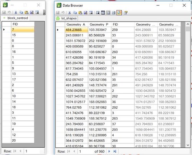The height and width of the screenshot is (155, 192).
Task: Select FID 20 in block_centroid table
Action: pos(23,140)
